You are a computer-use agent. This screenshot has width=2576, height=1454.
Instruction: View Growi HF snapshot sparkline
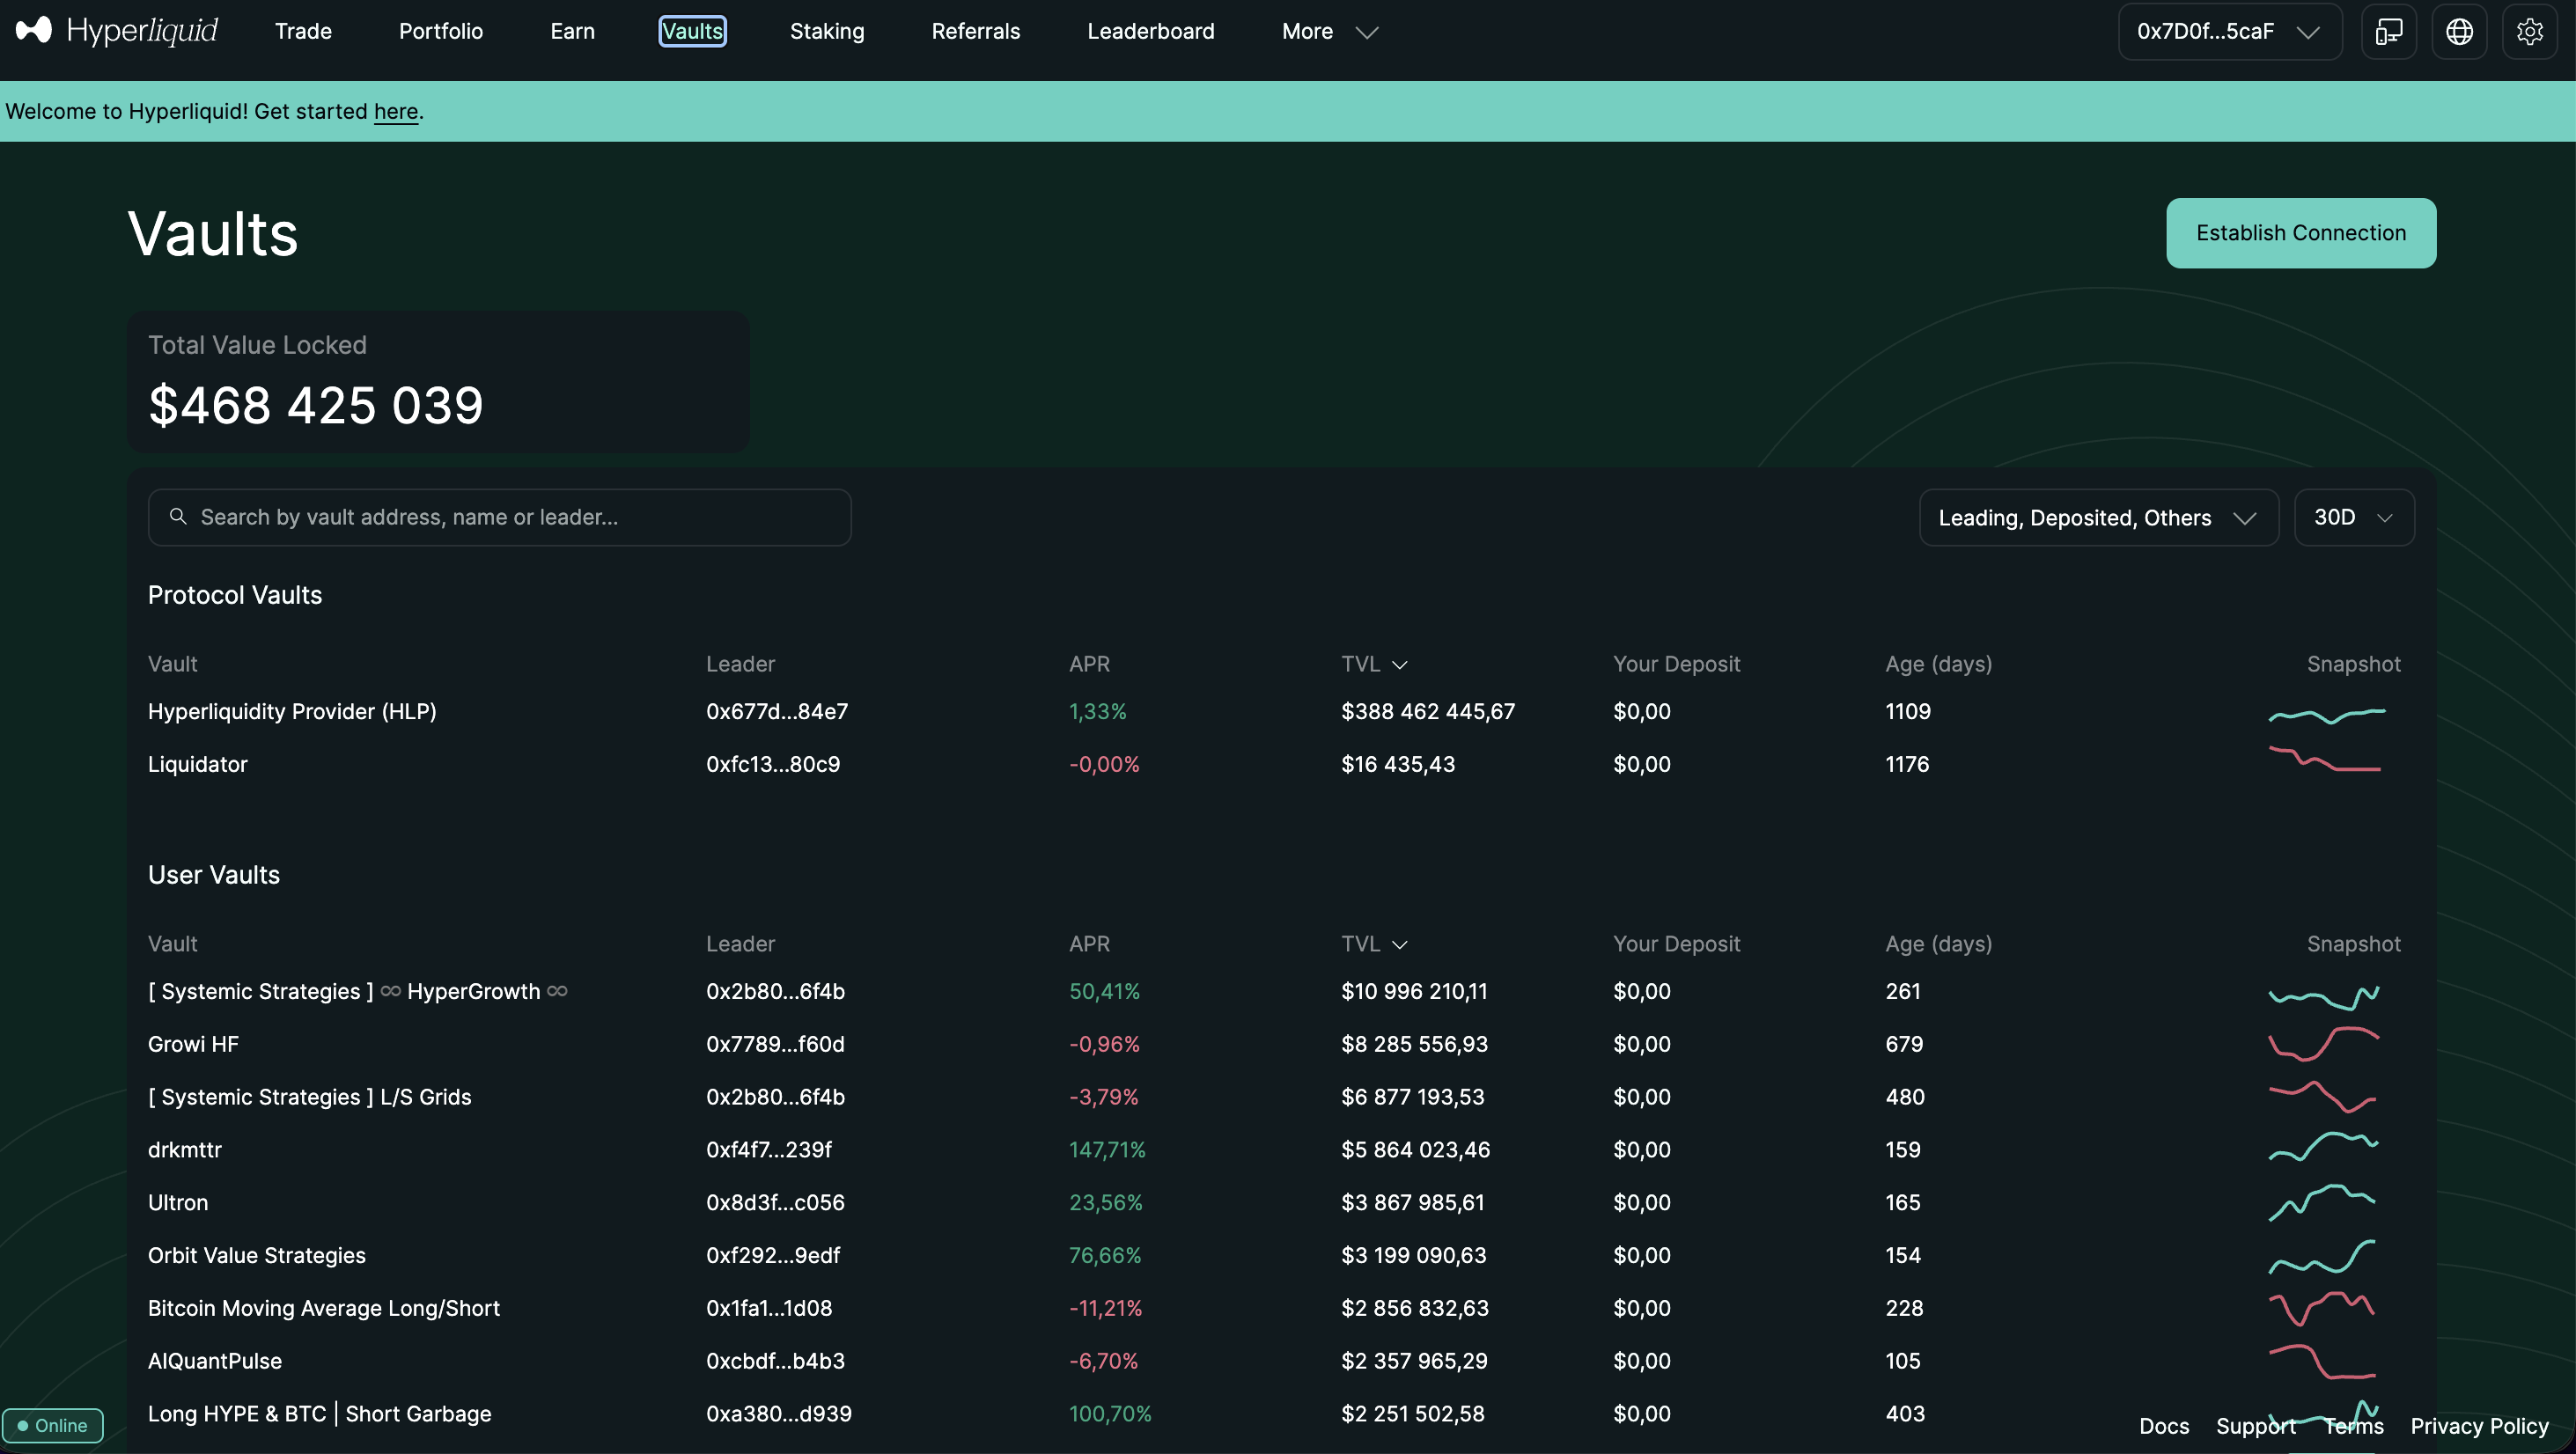[2323, 1044]
